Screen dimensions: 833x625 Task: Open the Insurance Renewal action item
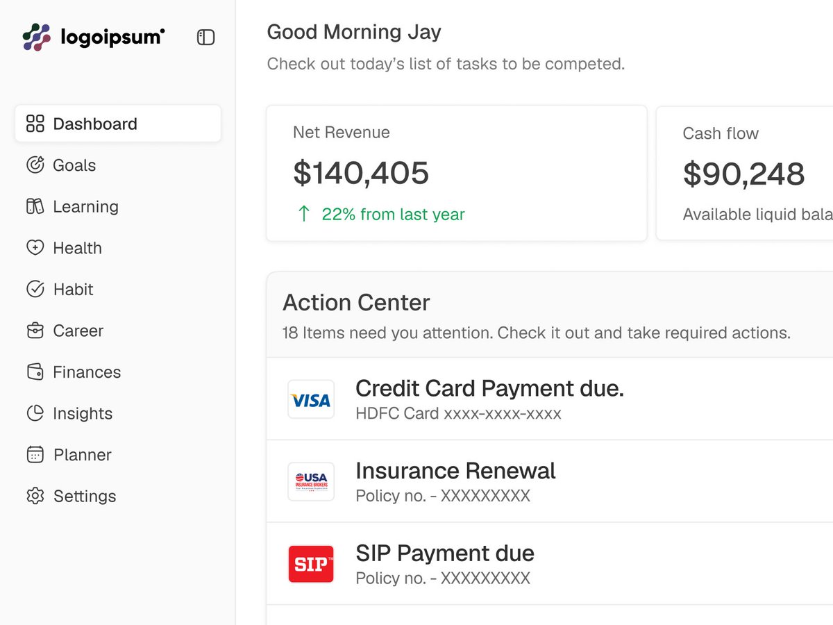pyautogui.click(x=550, y=481)
